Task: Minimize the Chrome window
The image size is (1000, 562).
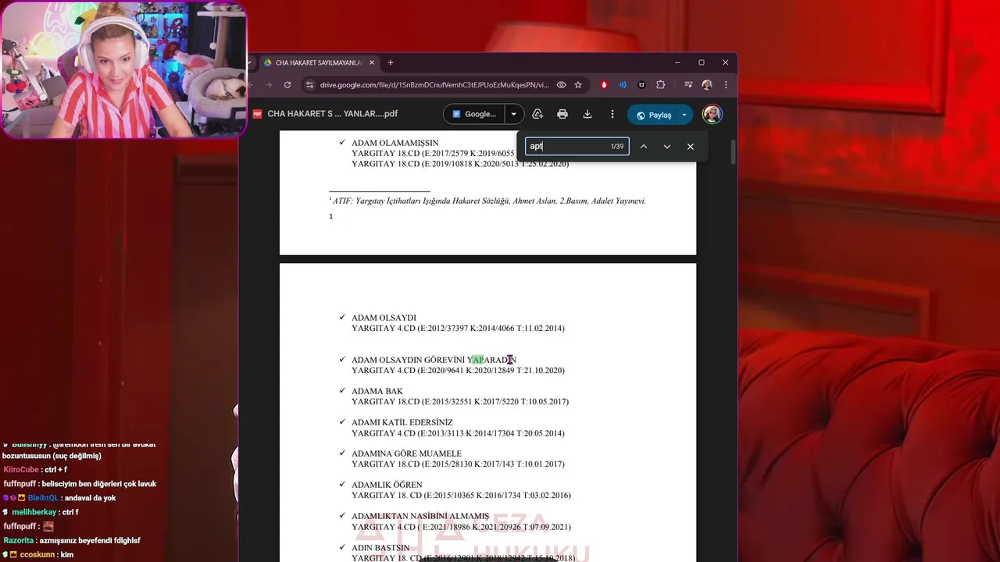Action: (x=677, y=62)
